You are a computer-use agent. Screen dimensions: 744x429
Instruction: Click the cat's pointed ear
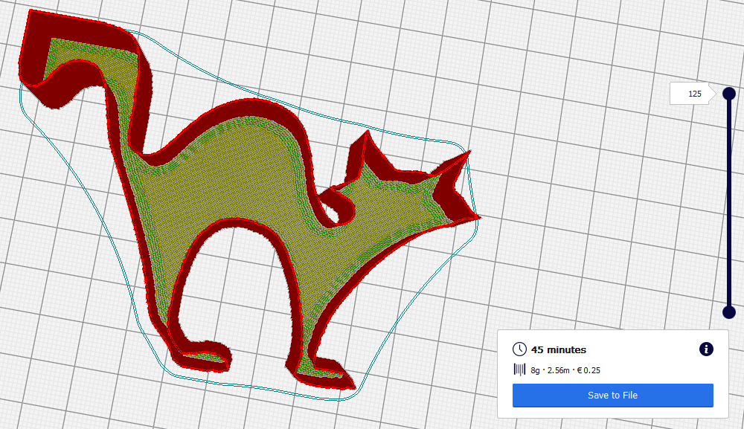(x=365, y=145)
